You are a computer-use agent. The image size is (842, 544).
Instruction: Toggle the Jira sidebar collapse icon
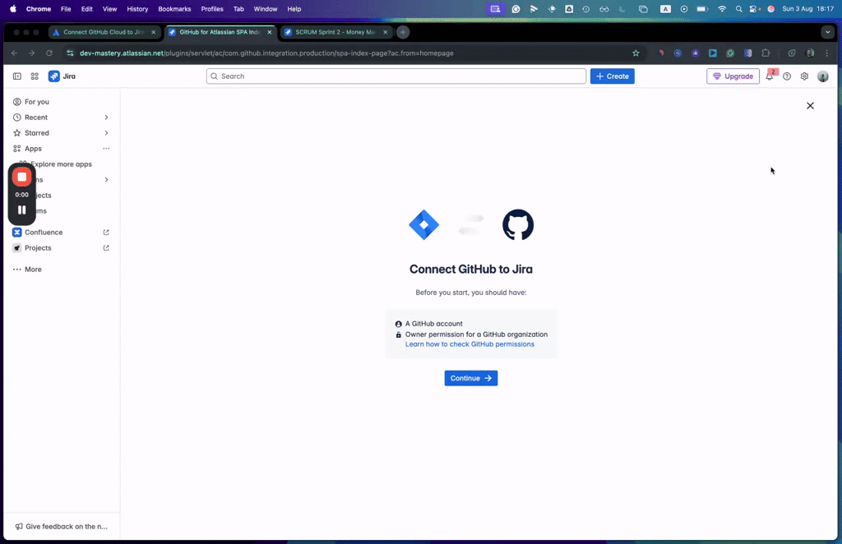(17, 76)
